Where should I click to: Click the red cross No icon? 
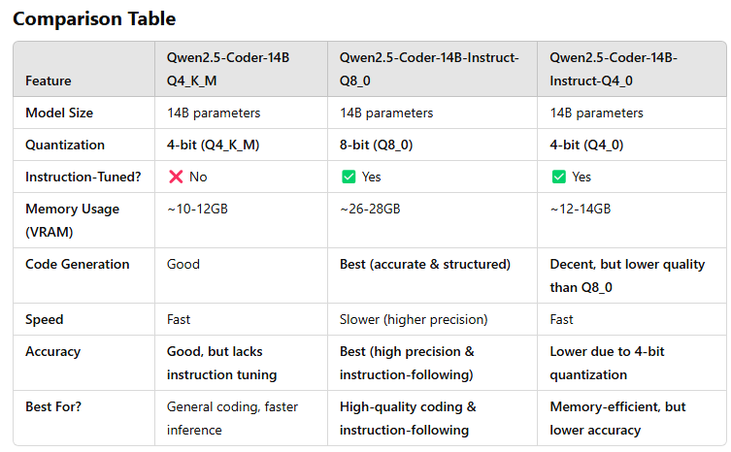pyautogui.click(x=176, y=177)
